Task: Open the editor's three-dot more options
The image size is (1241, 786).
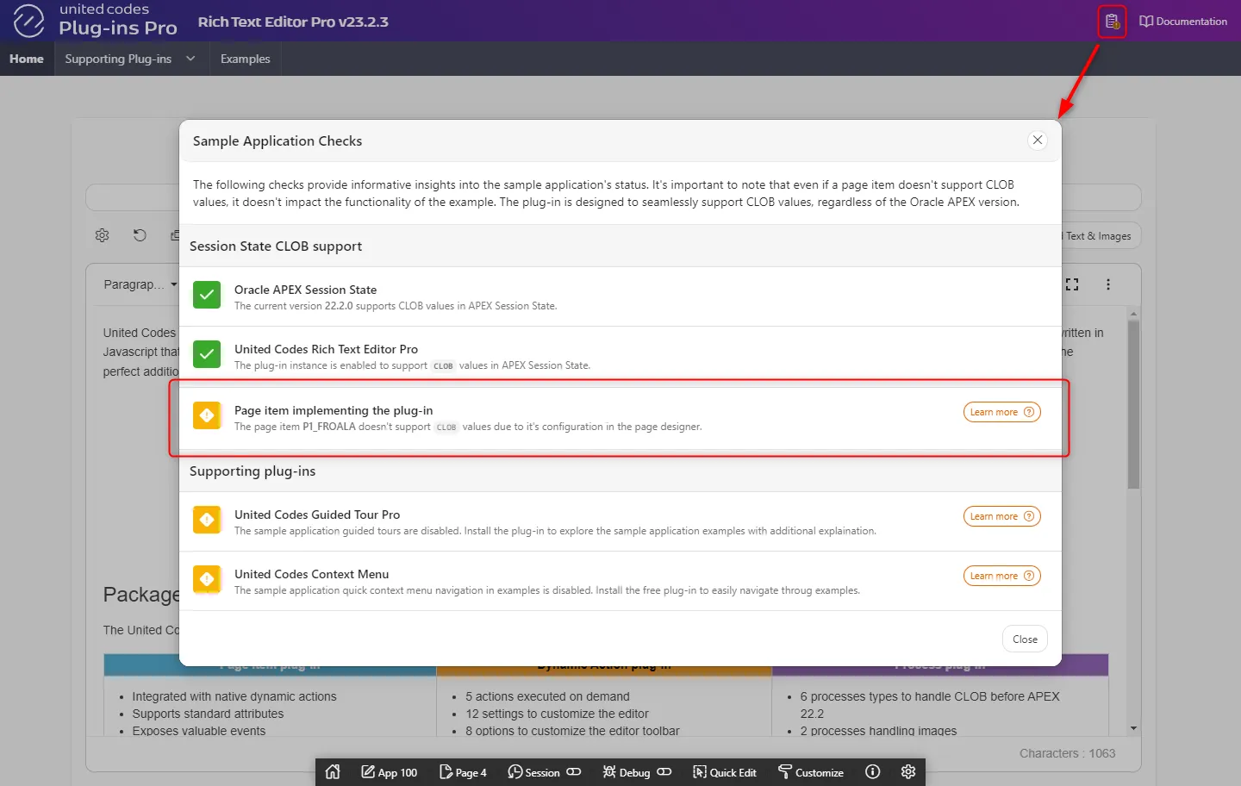Action: [1108, 284]
